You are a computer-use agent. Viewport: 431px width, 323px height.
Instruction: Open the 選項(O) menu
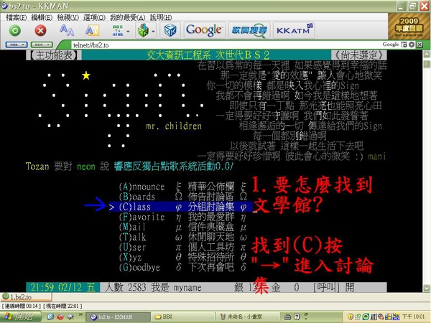(x=94, y=17)
